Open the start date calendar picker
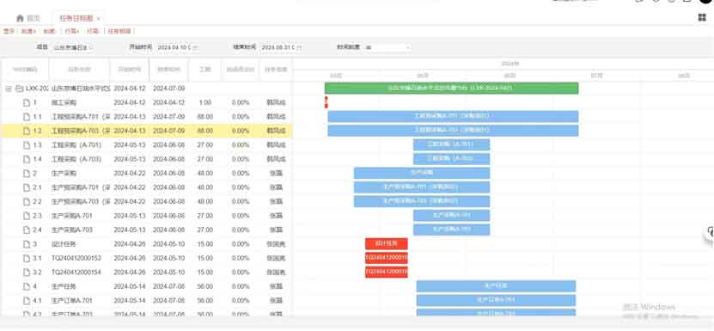The image size is (714, 331). pos(195,47)
